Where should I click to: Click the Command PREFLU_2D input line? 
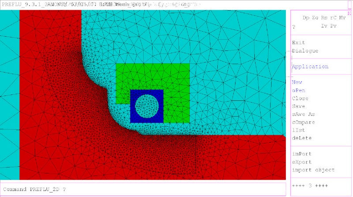pos(143,189)
